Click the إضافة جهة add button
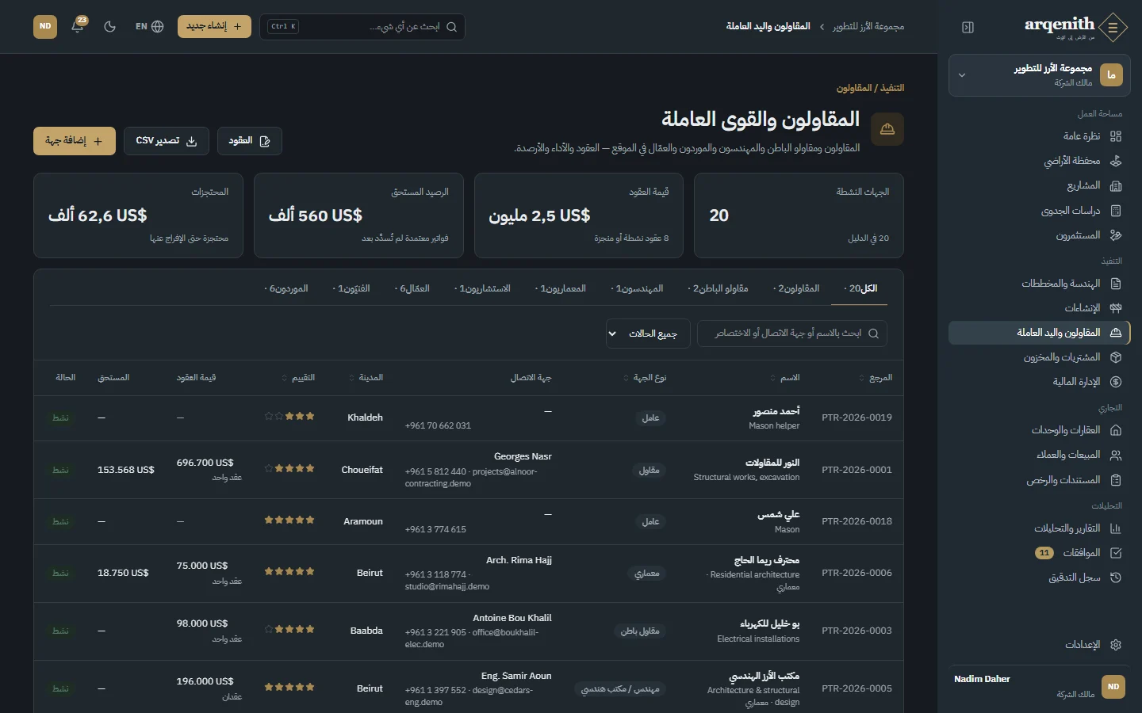This screenshot has width=1142, height=713. tap(75, 141)
